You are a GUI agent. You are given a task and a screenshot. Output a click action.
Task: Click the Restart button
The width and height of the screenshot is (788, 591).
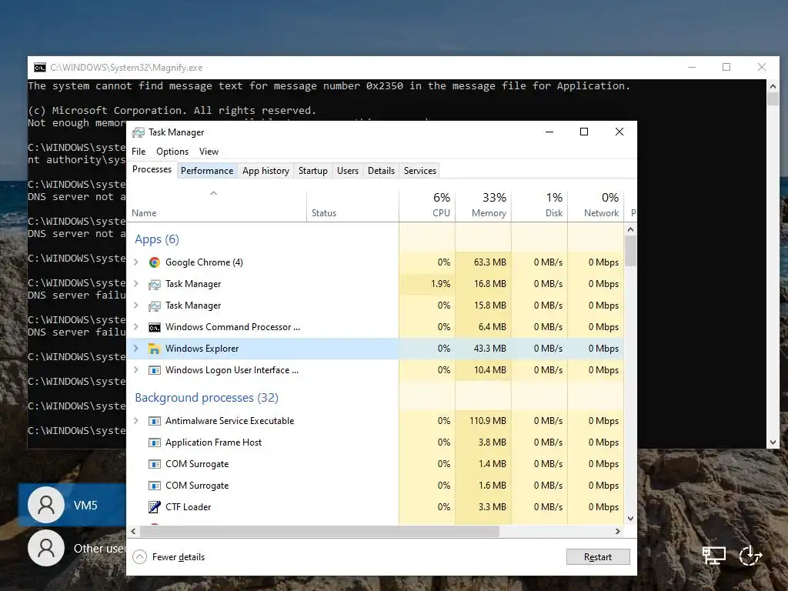(598, 557)
